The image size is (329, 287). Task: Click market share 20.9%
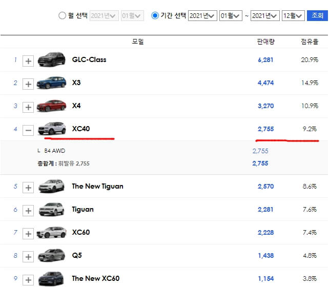pos(310,60)
